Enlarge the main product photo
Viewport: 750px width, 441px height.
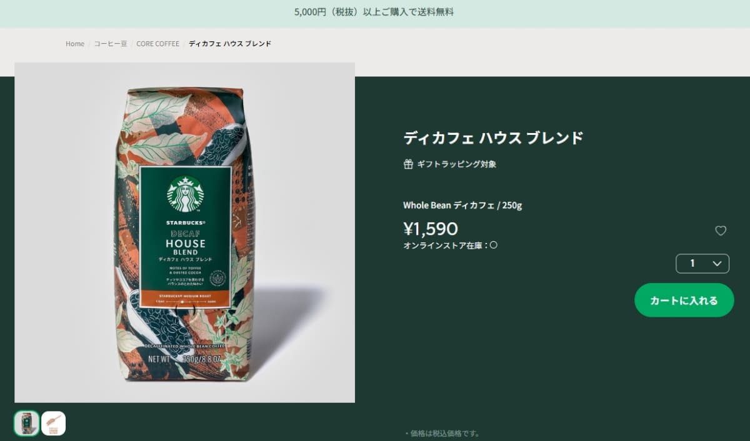pyautogui.click(x=185, y=232)
